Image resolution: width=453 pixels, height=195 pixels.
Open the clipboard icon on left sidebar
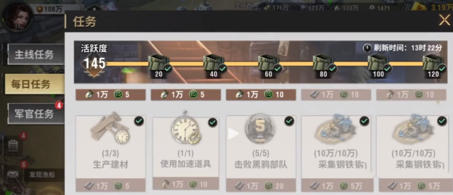[x=13, y=145]
